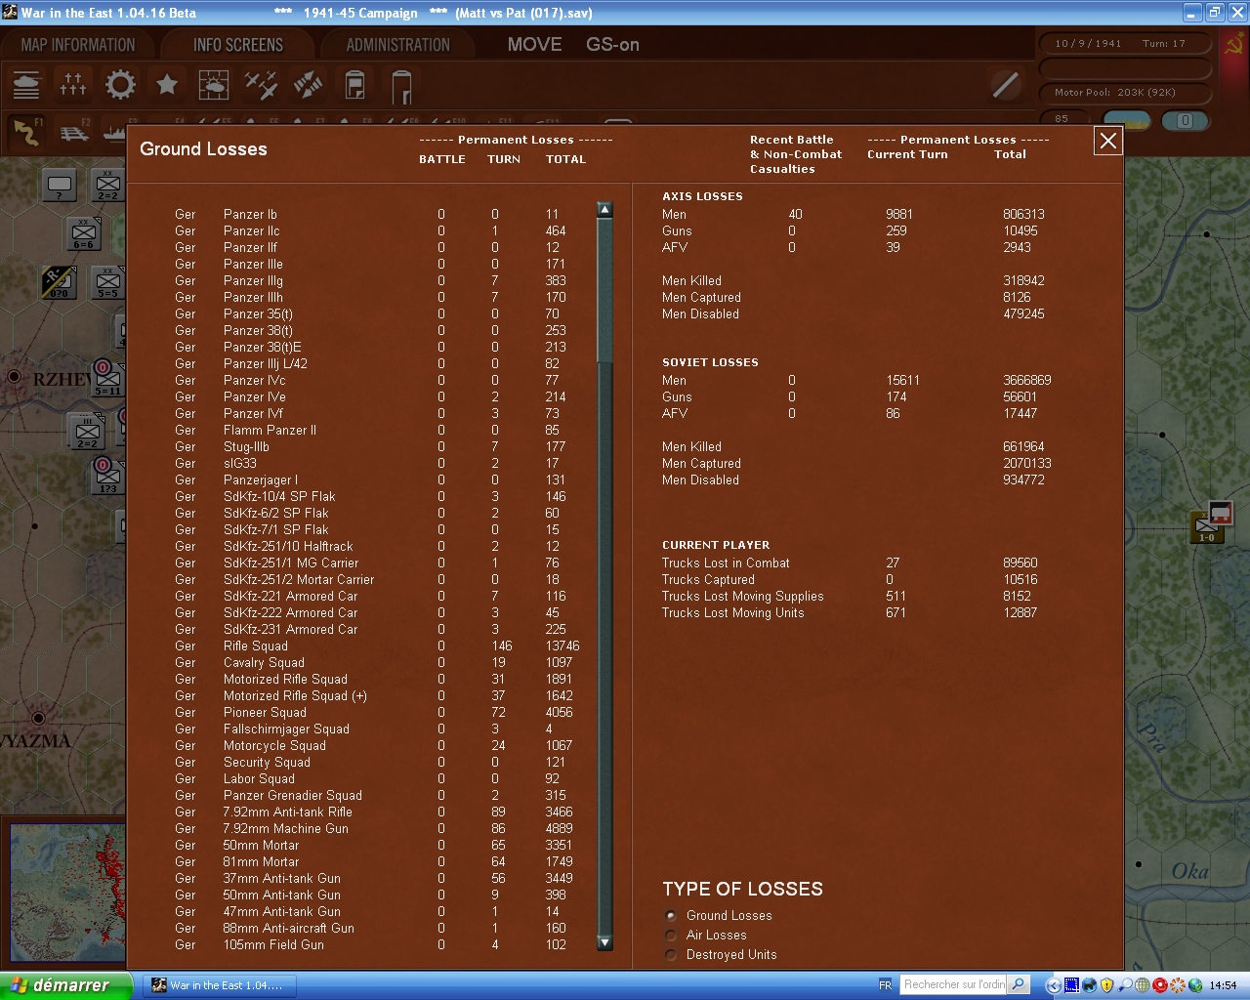This screenshot has height=1000, width=1250.
Task: Click the taskbar clock showing 14:54
Action: point(1223,985)
